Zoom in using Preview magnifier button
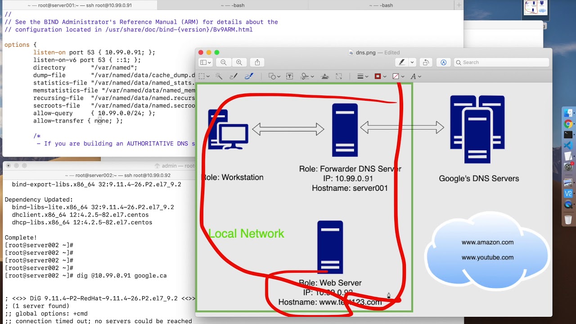This screenshot has height=324, width=576. [x=239, y=63]
